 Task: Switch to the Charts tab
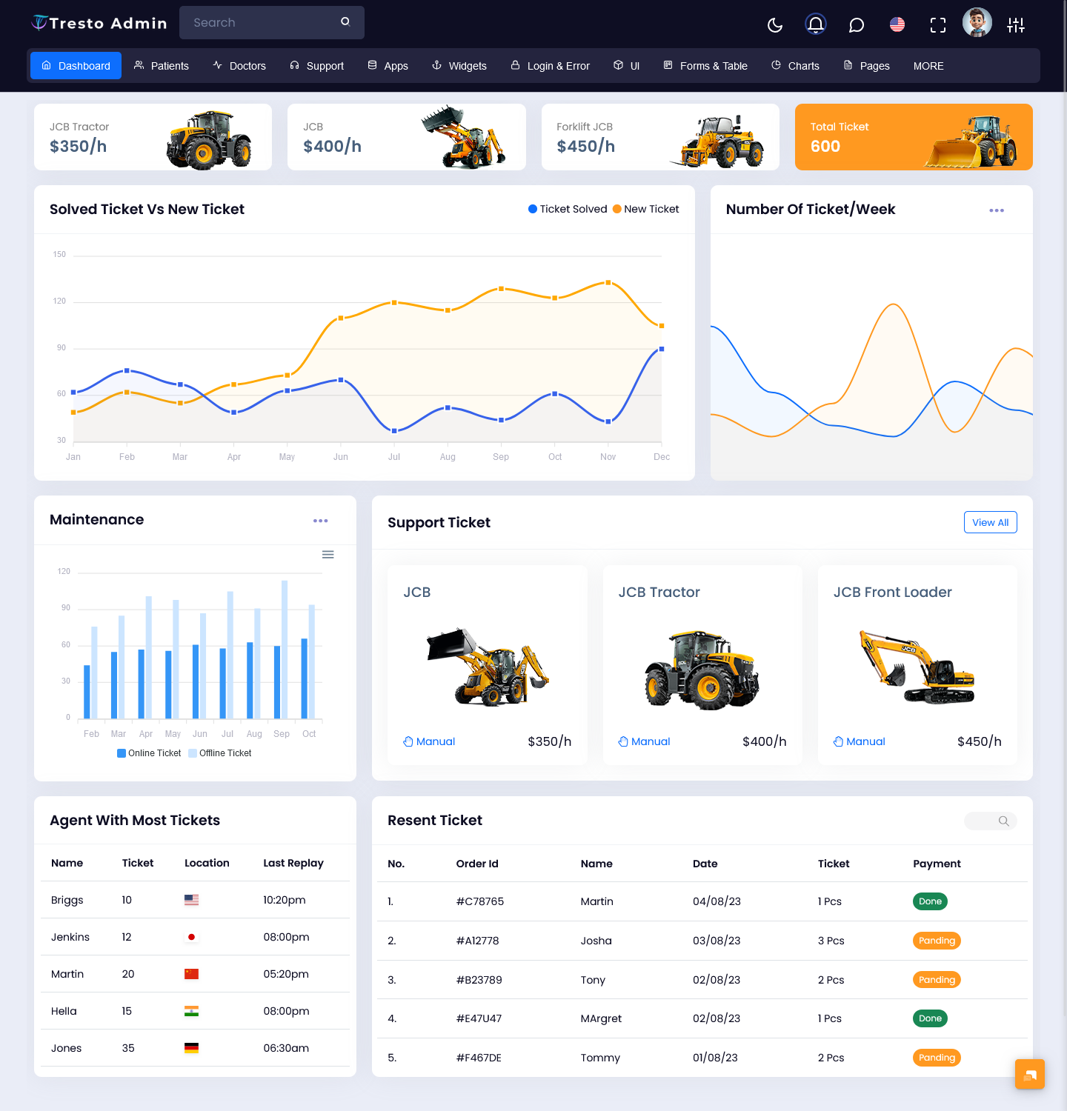(794, 65)
